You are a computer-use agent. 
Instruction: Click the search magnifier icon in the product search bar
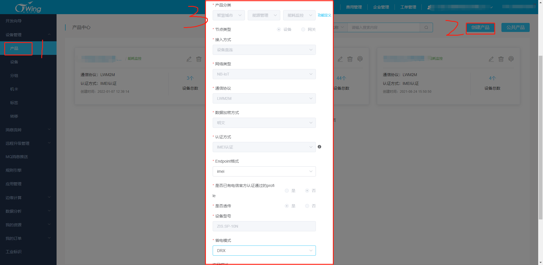tap(426, 27)
